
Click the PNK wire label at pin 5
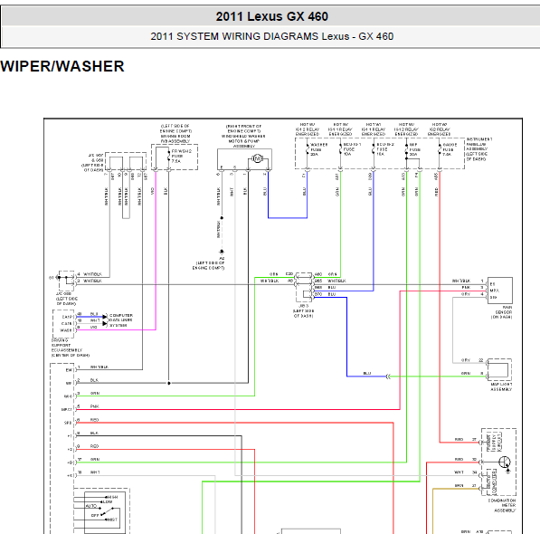tap(94, 406)
